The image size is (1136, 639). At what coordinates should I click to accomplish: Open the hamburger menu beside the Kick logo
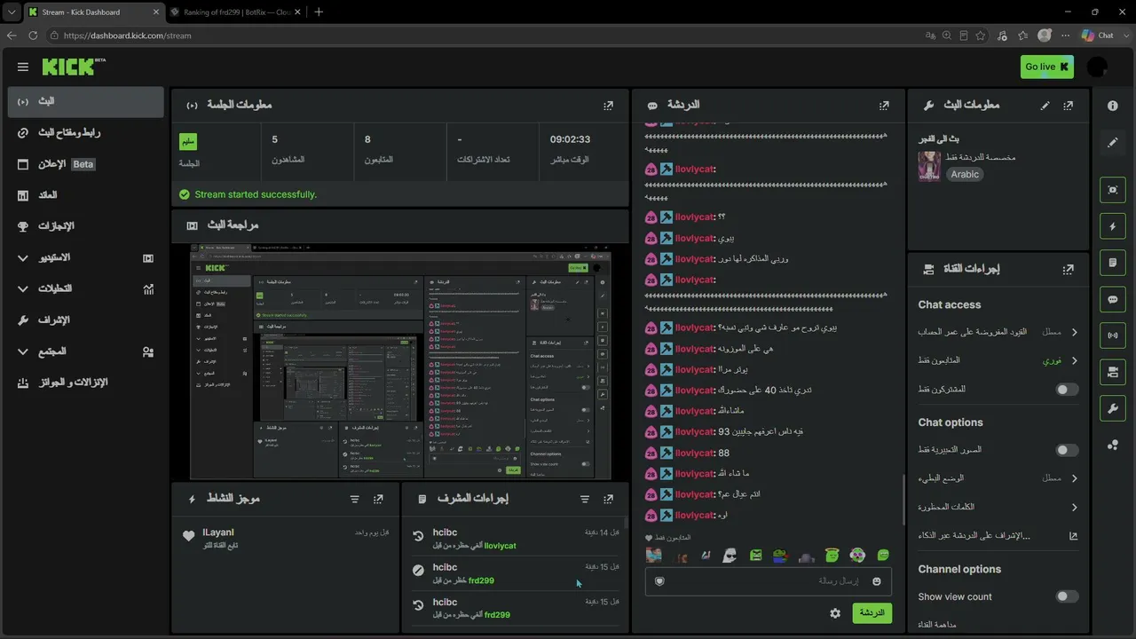(x=23, y=67)
